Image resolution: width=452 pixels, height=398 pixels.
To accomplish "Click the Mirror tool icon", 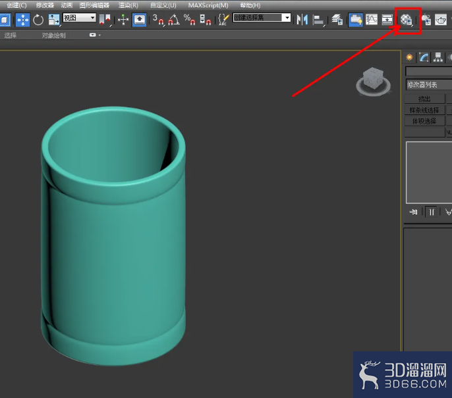I will tap(302, 20).
